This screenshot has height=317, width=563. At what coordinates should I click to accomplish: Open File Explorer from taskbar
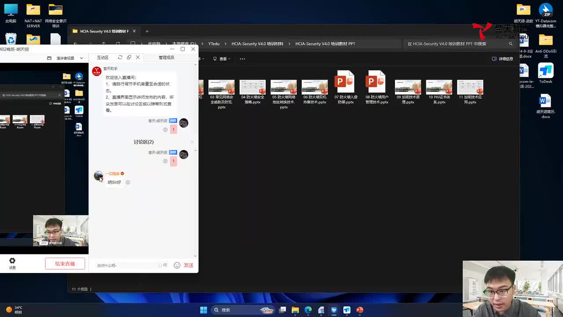(295, 310)
